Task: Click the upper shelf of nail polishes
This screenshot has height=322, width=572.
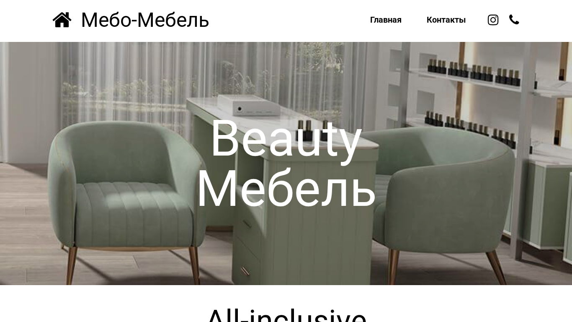Action: coord(473,71)
